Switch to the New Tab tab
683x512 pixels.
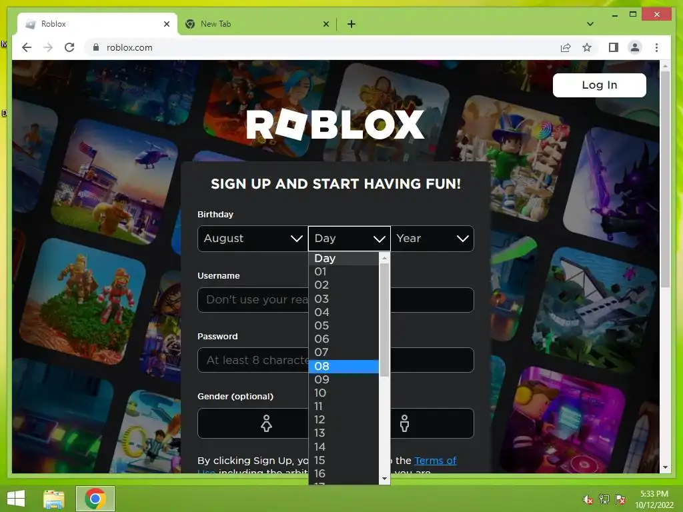257,24
